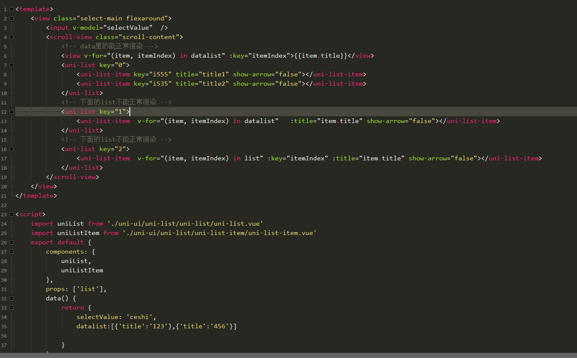This screenshot has height=358, width=577.
Task: Collapse the select-main view fold marker
Action: click(11, 18)
